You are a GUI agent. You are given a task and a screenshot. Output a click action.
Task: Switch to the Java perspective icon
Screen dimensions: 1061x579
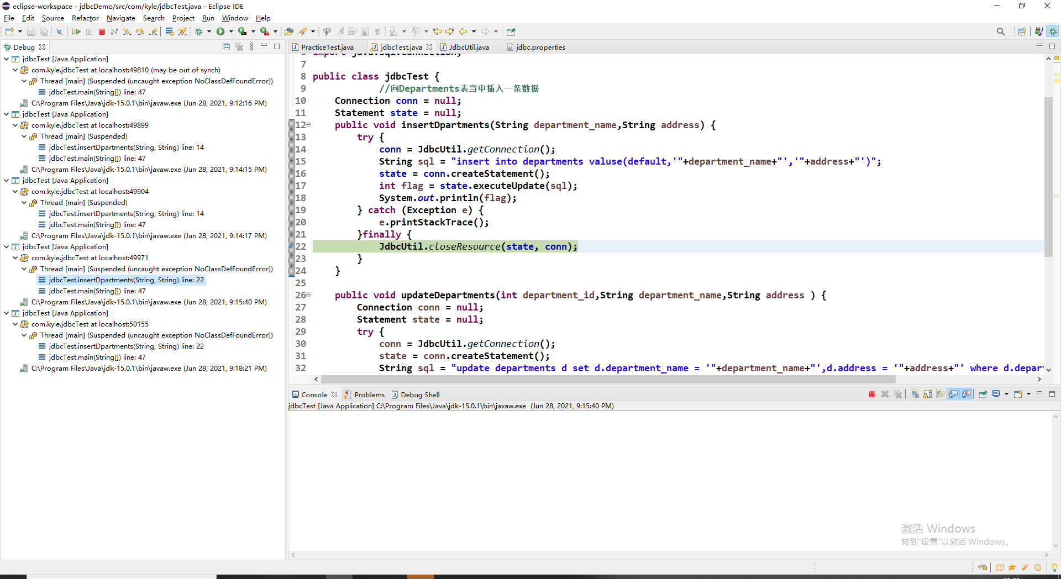[1039, 32]
